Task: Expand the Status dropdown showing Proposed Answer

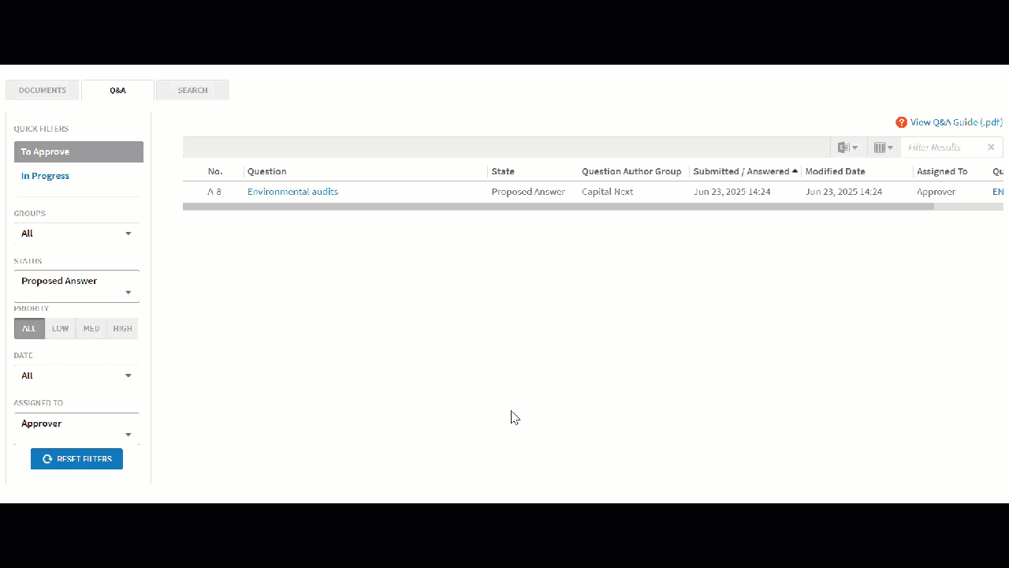Action: (x=76, y=286)
